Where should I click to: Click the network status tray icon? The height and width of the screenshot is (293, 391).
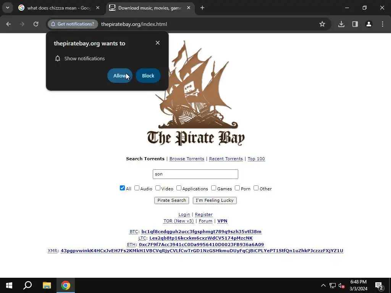pos(332,285)
